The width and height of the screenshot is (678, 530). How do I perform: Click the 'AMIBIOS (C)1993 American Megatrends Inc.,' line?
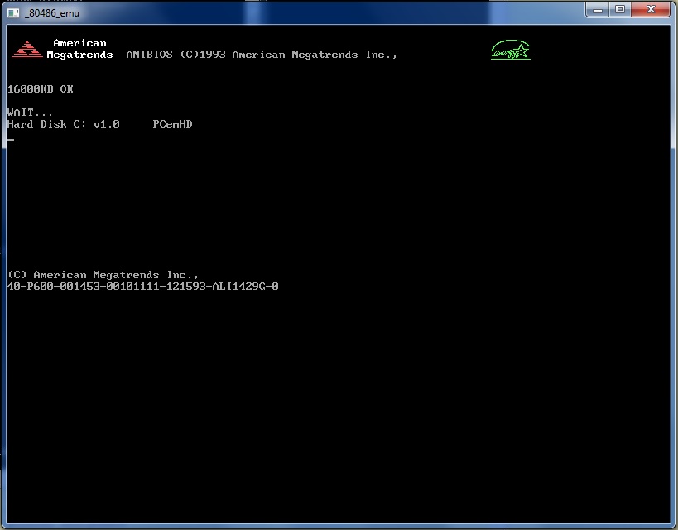[x=262, y=55]
